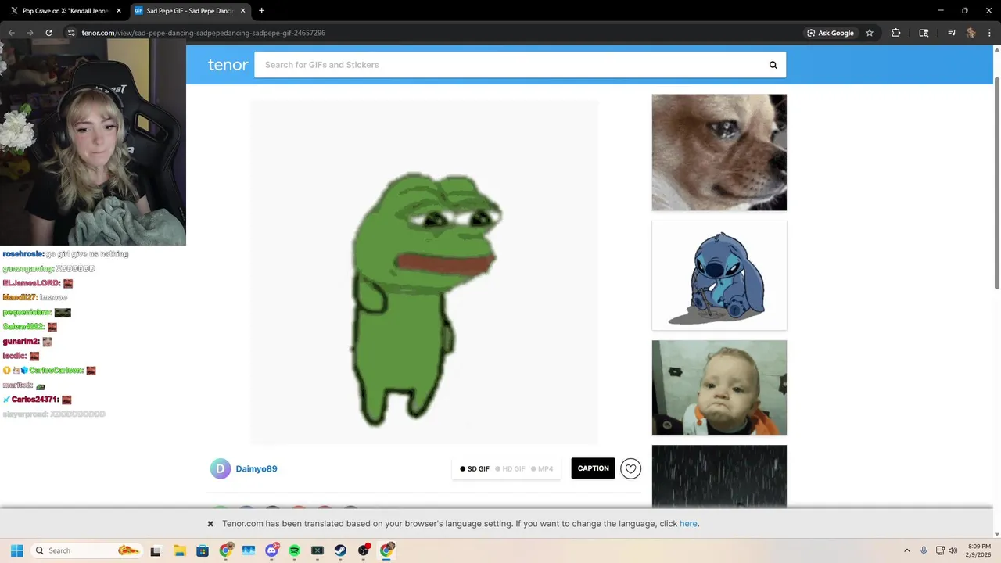Select the HD GIF format option

coord(510,469)
